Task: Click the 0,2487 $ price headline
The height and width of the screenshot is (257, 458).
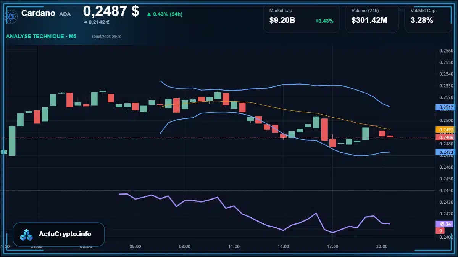Action: pos(111,11)
